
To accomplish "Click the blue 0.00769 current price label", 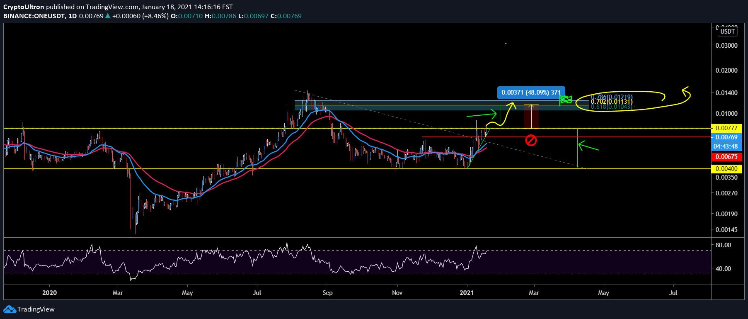I will tap(726, 137).
